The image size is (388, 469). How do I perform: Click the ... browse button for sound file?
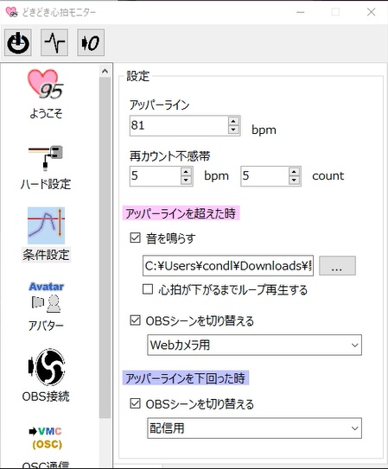(x=337, y=266)
